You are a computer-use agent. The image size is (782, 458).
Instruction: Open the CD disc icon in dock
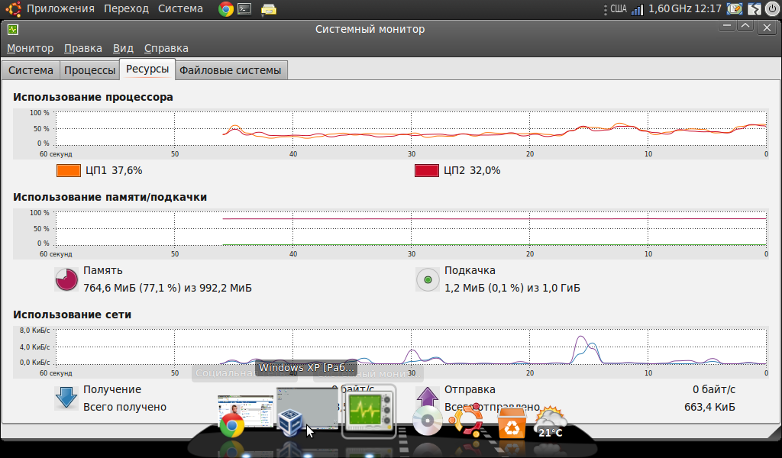tap(428, 421)
